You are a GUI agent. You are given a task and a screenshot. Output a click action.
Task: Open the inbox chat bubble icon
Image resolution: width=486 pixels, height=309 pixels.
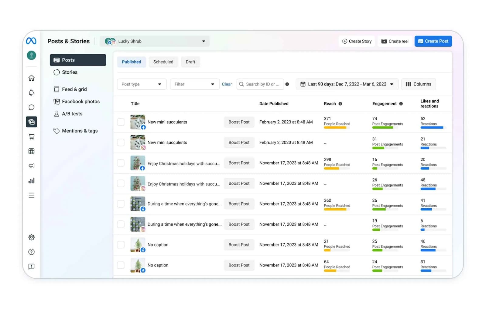(x=31, y=107)
